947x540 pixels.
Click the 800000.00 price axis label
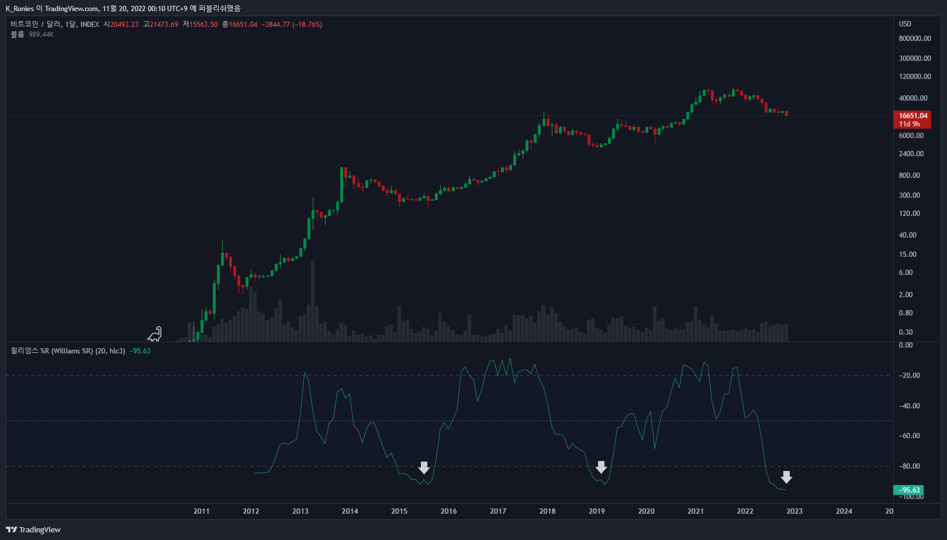tap(915, 39)
